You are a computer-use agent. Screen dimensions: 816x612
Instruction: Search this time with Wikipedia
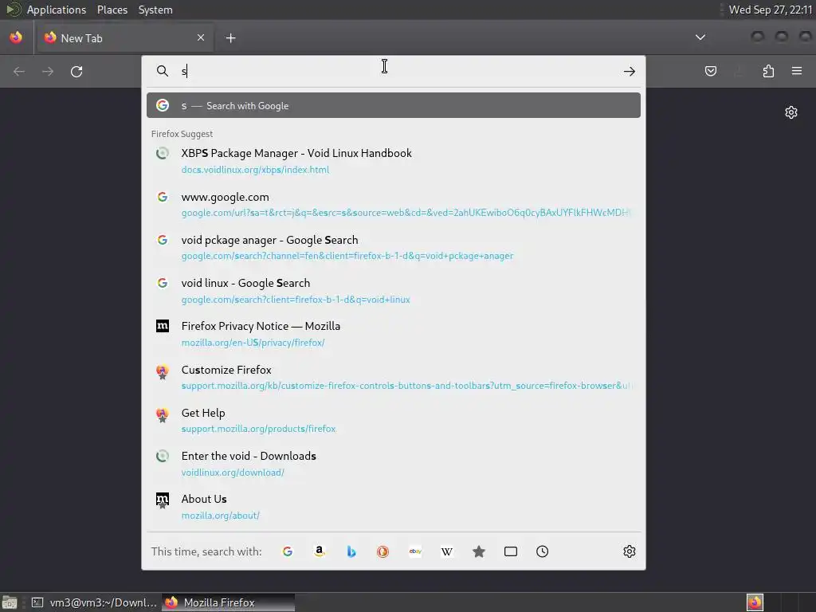point(447,551)
